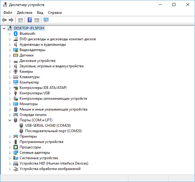The width and height of the screenshot is (195, 182).
Task: Click the Процессоры chip icon
Action: (x=16, y=147)
